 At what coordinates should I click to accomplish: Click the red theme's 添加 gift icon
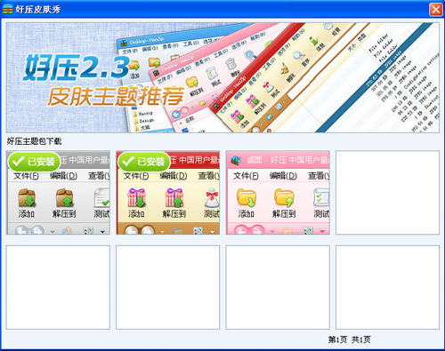point(136,198)
